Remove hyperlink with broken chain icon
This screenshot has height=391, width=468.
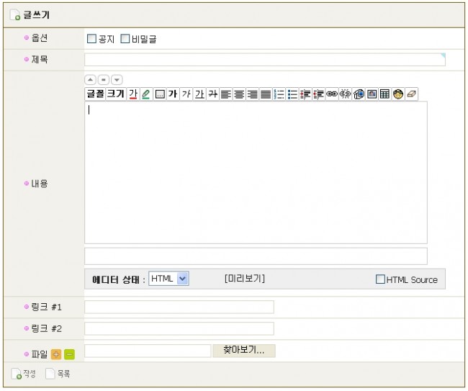[x=346, y=94]
